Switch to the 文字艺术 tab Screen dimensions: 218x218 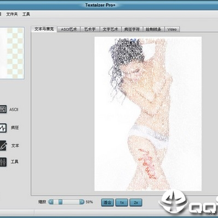click(110, 29)
